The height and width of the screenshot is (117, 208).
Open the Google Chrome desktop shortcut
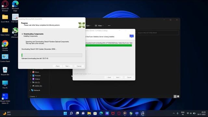pyautogui.click(x=5, y=46)
